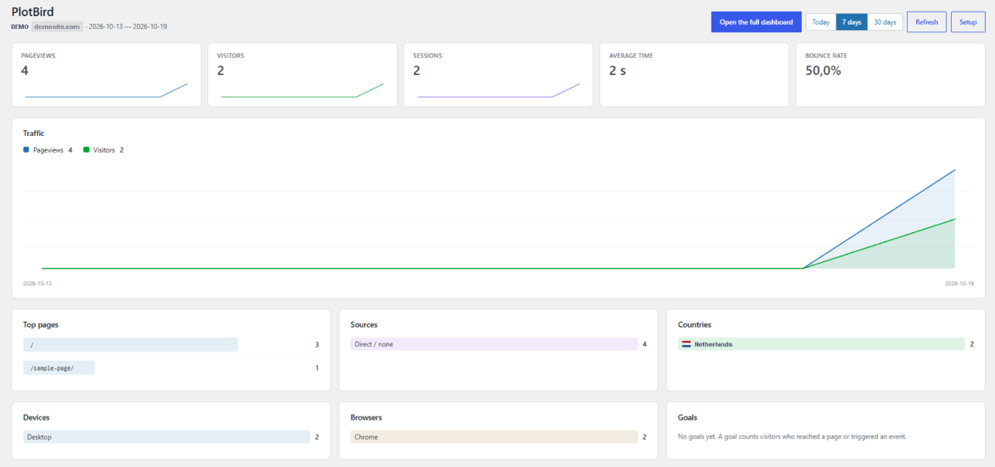Click the Pageviews stat card
This screenshot has width=995, height=467.
(106, 75)
